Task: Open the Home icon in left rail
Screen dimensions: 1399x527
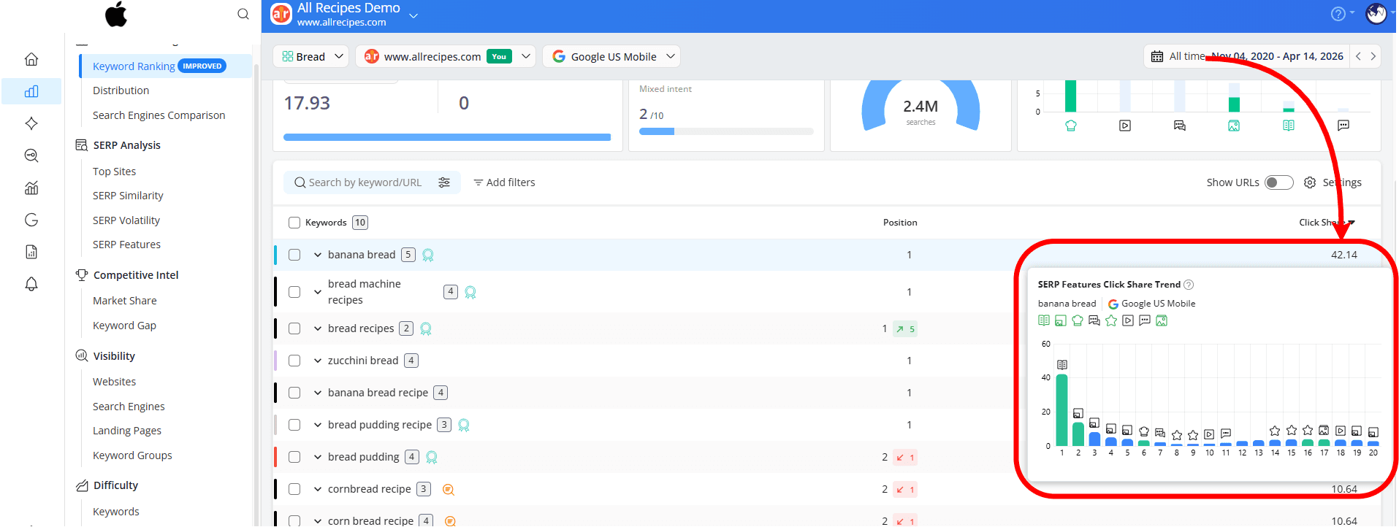Action: 31,59
